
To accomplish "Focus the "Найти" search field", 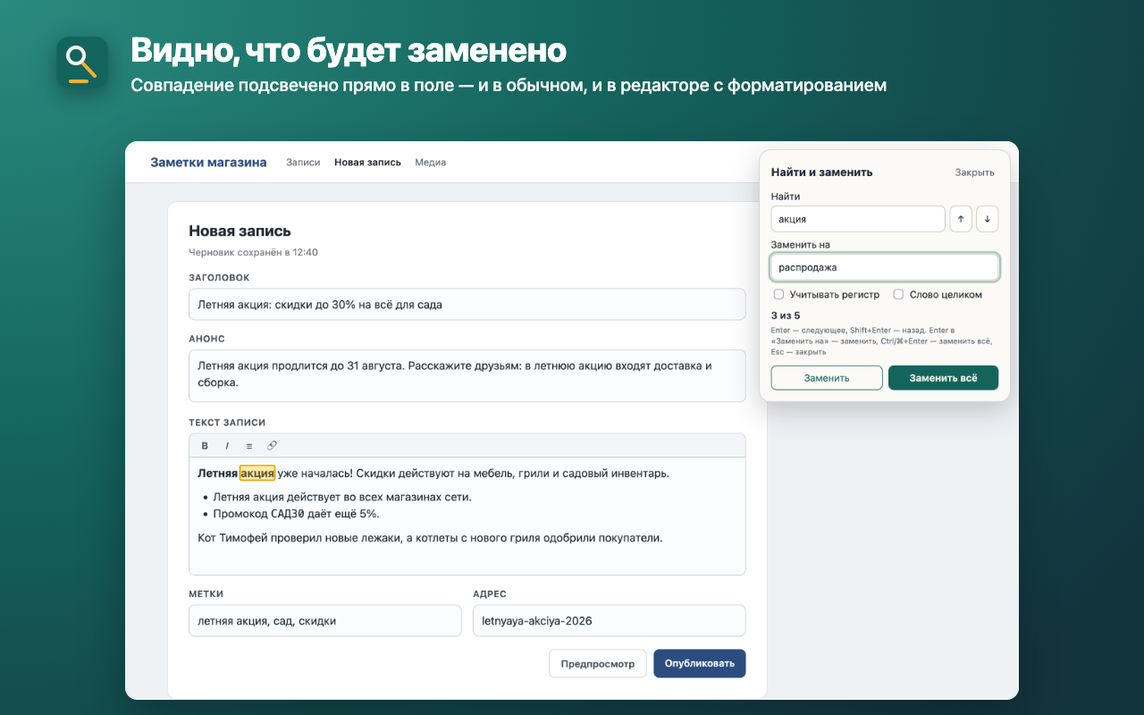I will [x=858, y=219].
